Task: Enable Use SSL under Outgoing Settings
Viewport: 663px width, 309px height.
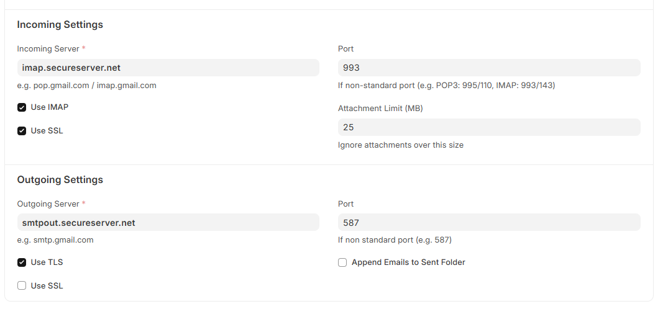Action: (x=22, y=286)
